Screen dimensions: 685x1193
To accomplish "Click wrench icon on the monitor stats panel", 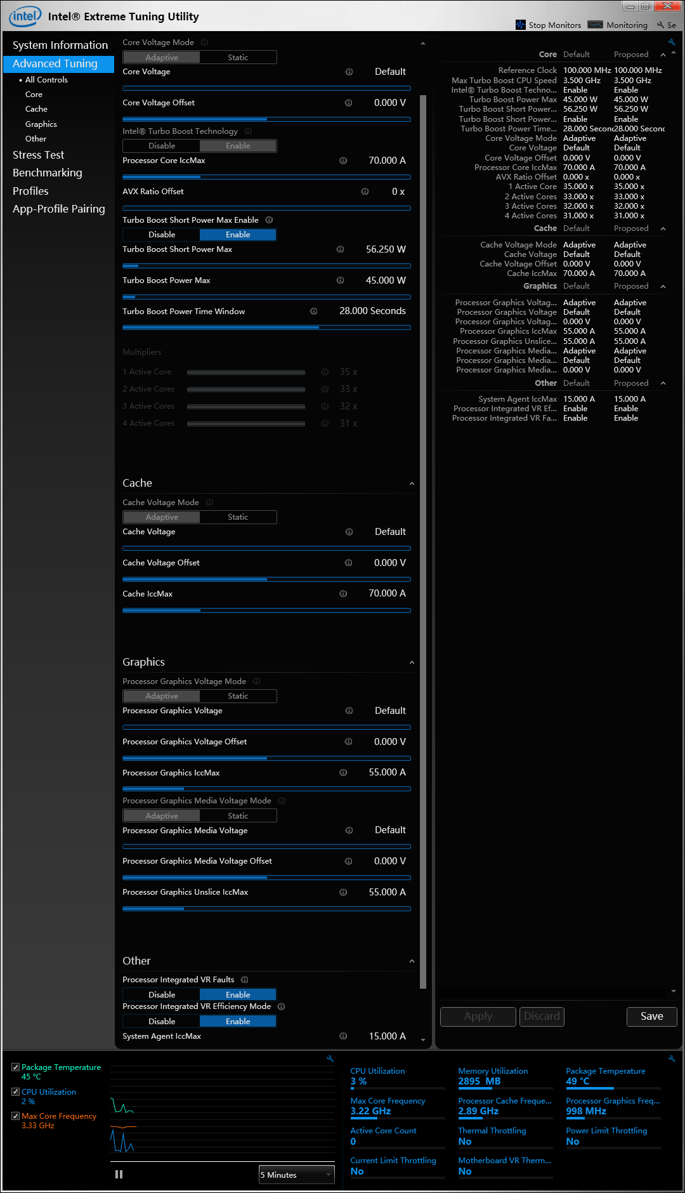I will pos(672,1058).
